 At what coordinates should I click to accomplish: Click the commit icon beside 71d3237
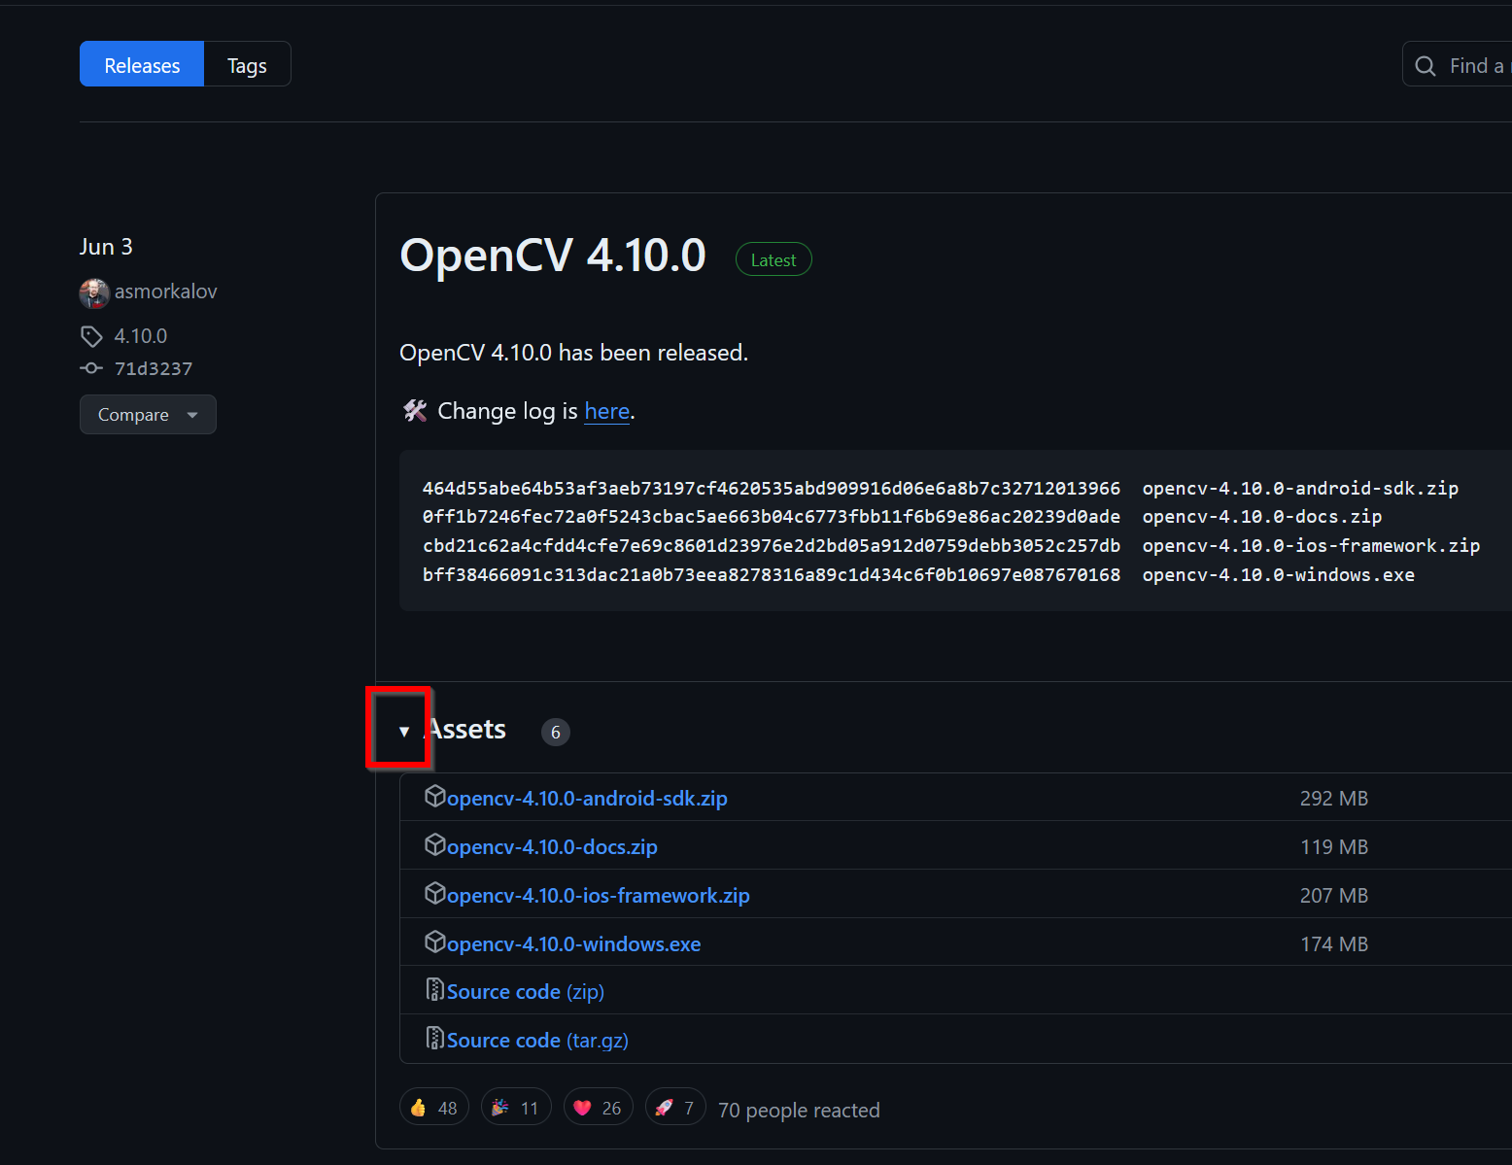coord(91,368)
